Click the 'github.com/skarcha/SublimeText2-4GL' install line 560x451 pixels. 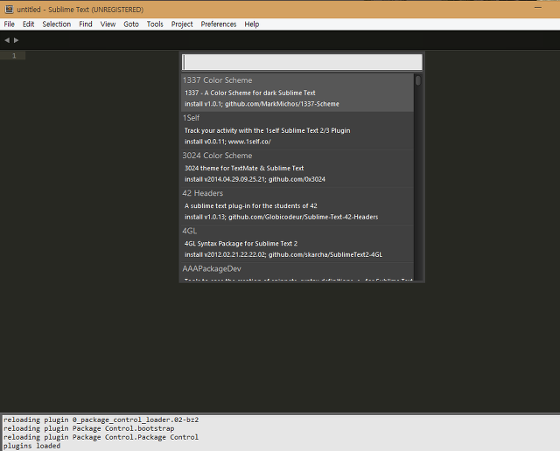click(x=283, y=254)
